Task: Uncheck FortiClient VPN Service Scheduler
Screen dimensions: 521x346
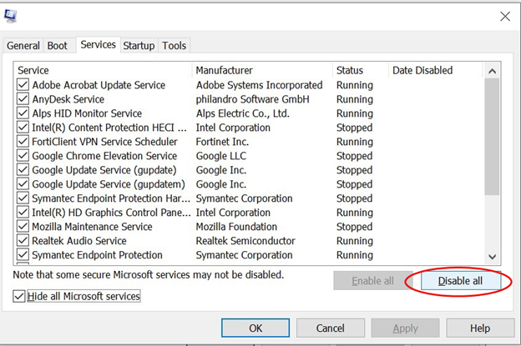Action: point(23,142)
